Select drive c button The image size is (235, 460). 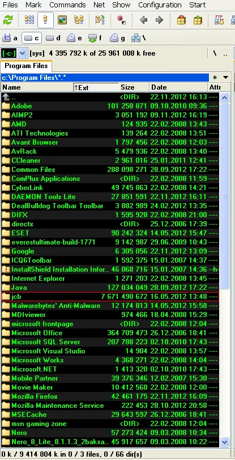[32, 38]
